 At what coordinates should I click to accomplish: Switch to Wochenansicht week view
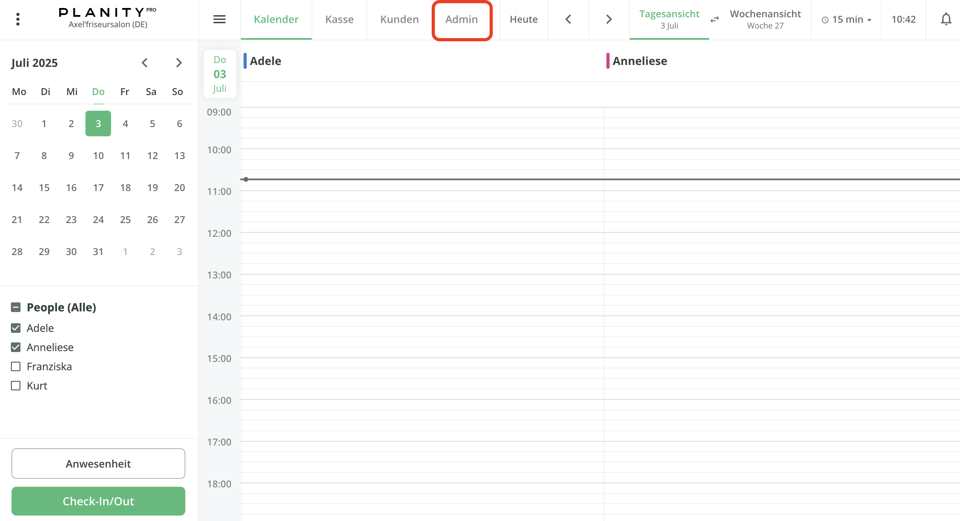765,20
